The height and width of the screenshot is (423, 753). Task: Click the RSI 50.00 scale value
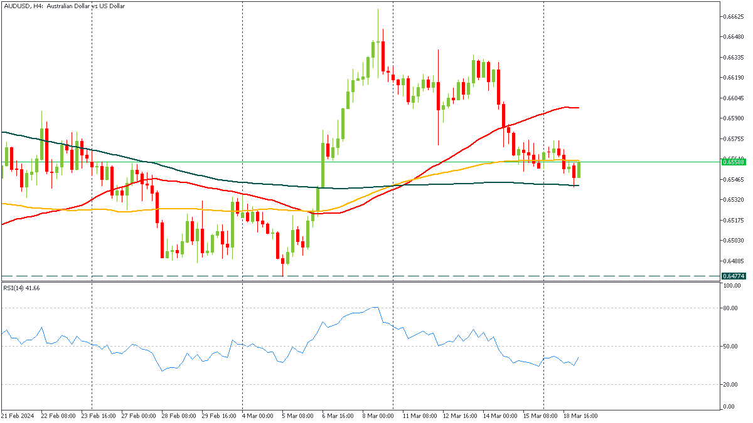coord(731,346)
